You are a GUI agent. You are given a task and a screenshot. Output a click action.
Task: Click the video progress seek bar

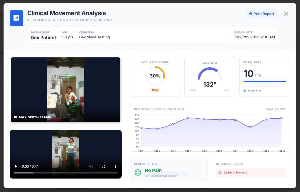(66, 173)
